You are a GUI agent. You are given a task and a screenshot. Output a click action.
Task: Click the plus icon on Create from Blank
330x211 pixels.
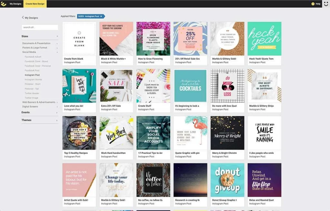click(79, 33)
